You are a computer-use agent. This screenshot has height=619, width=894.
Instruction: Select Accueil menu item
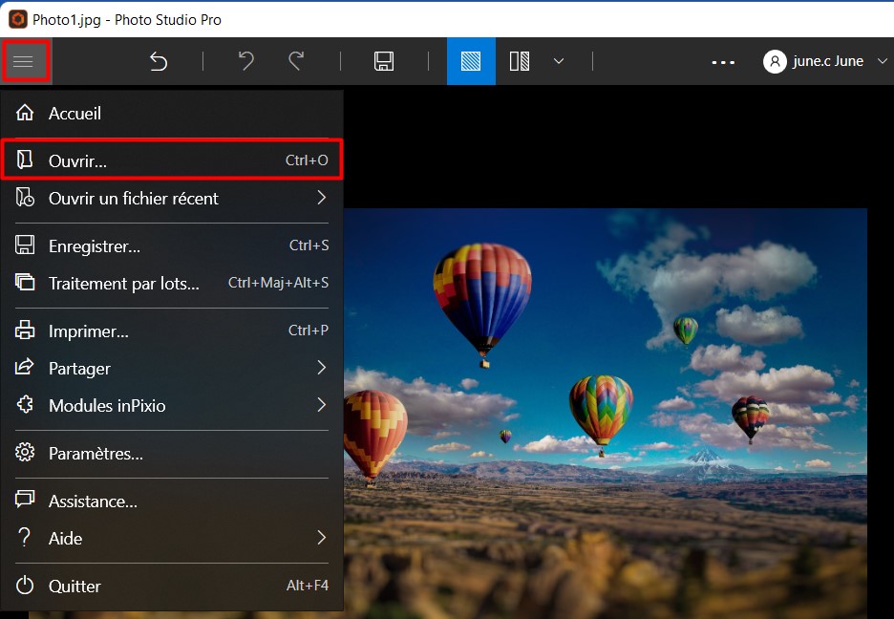pyautogui.click(x=172, y=113)
